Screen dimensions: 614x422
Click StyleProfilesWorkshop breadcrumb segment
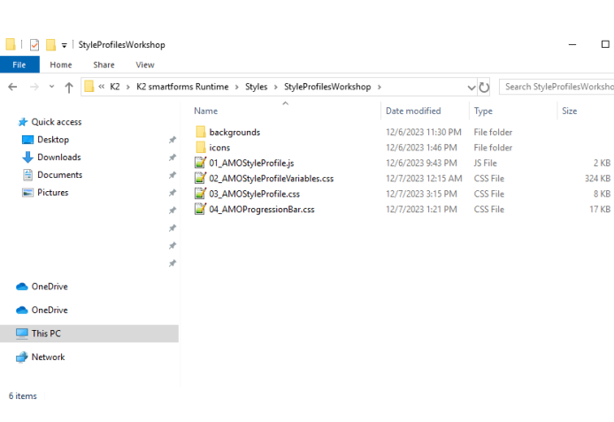tap(327, 87)
